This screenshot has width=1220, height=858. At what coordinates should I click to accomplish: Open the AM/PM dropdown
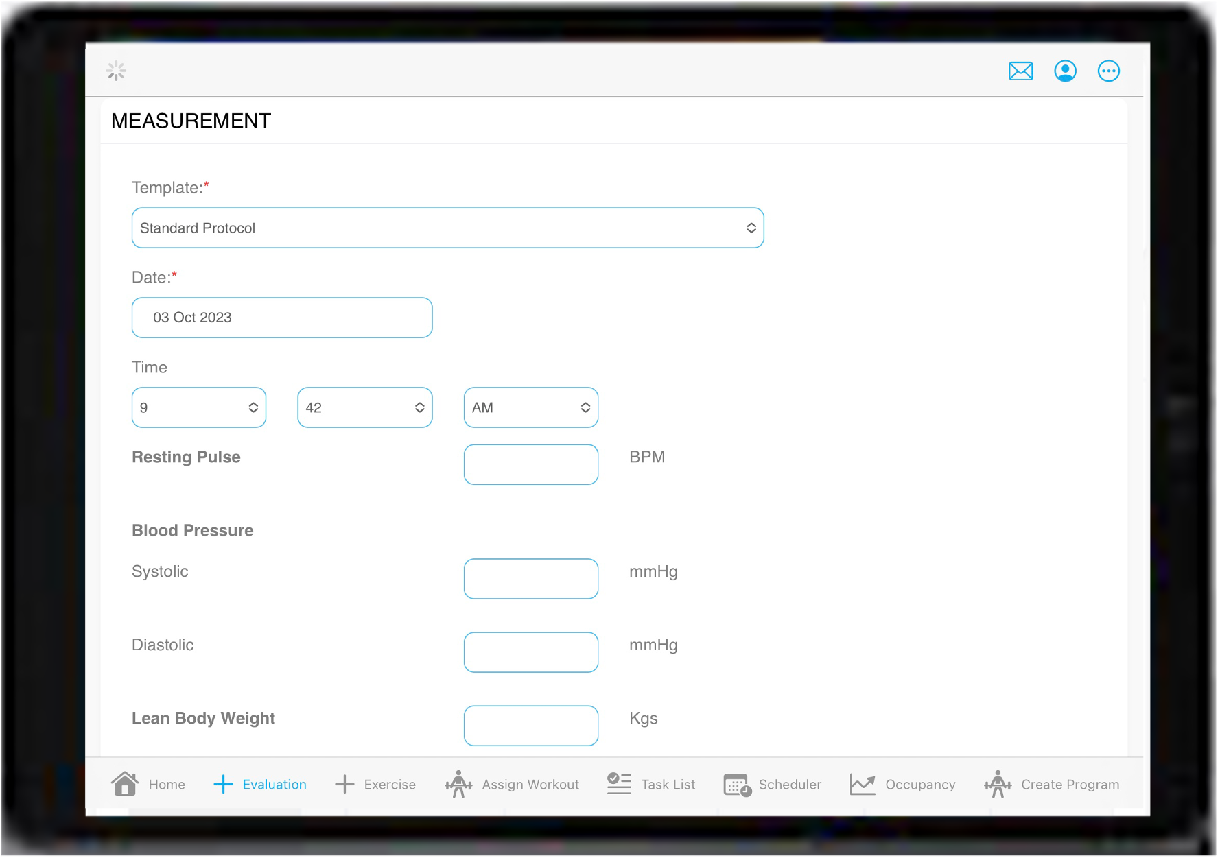530,407
